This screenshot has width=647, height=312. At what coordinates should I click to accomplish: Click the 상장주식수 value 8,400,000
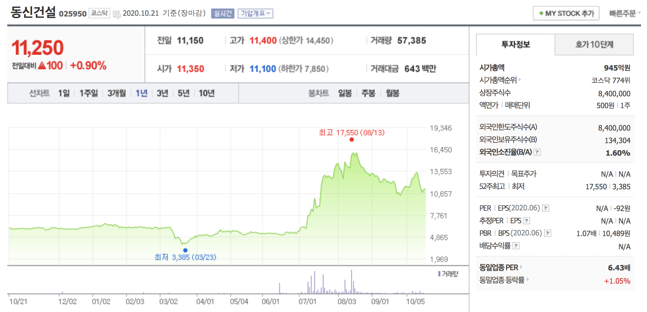pos(614,94)
